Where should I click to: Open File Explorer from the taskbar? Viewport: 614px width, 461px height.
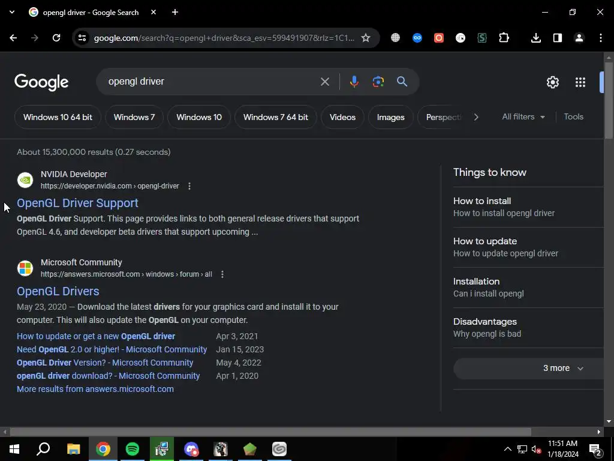(x=74, y=449)
